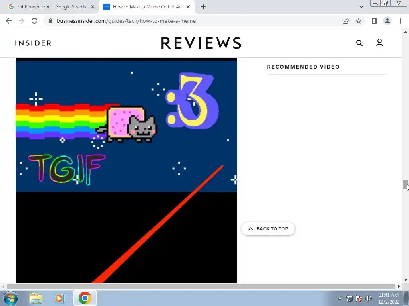Click the page scroll down arrow

tap(405, 280)
